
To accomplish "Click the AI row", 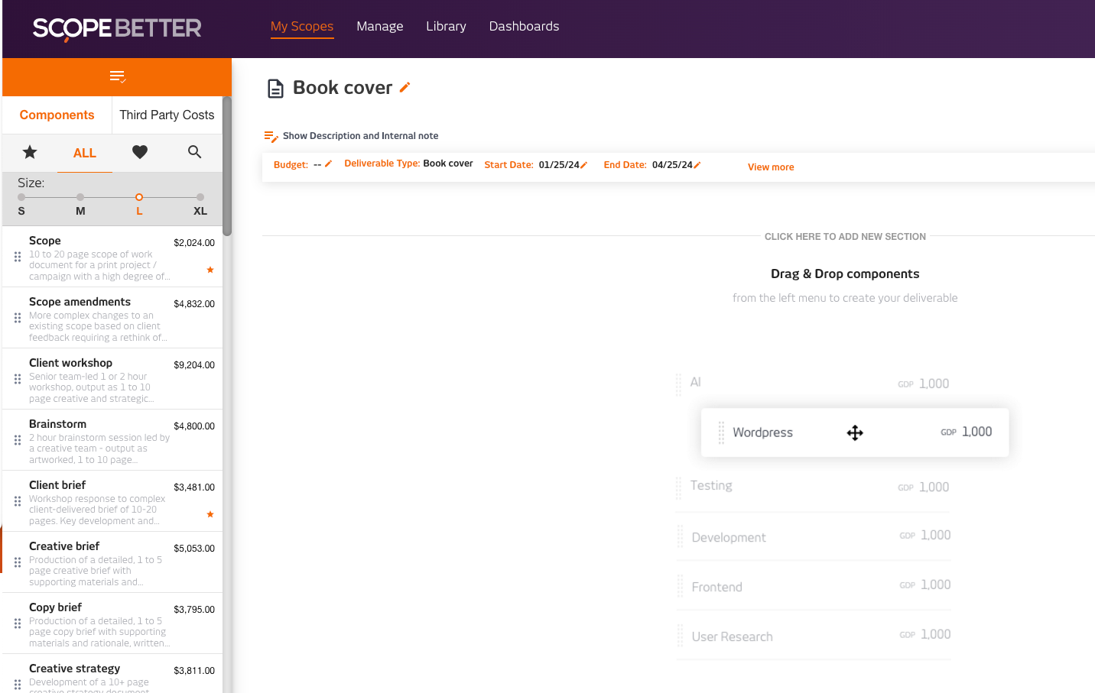I will point(813,383).
